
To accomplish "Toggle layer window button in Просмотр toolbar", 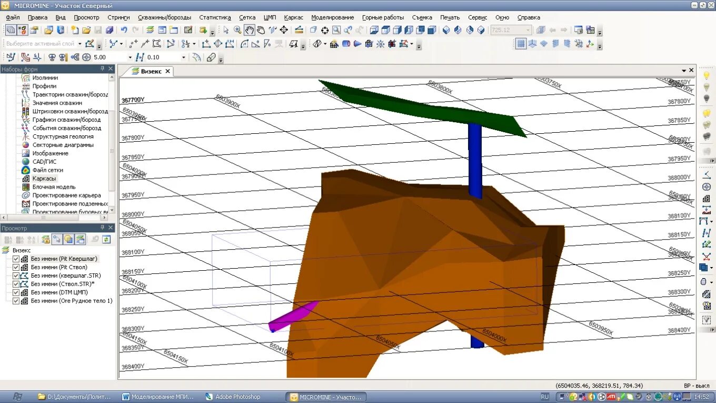I will point(80,240).
